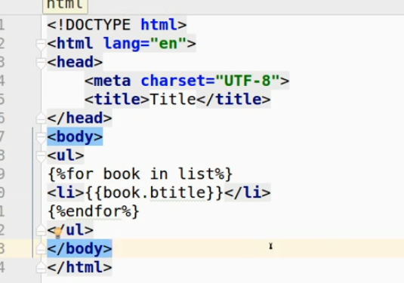Click the lang="en" attribute text
The height and width of the screenshot is (283, 404).
click(x=145, y=43)
